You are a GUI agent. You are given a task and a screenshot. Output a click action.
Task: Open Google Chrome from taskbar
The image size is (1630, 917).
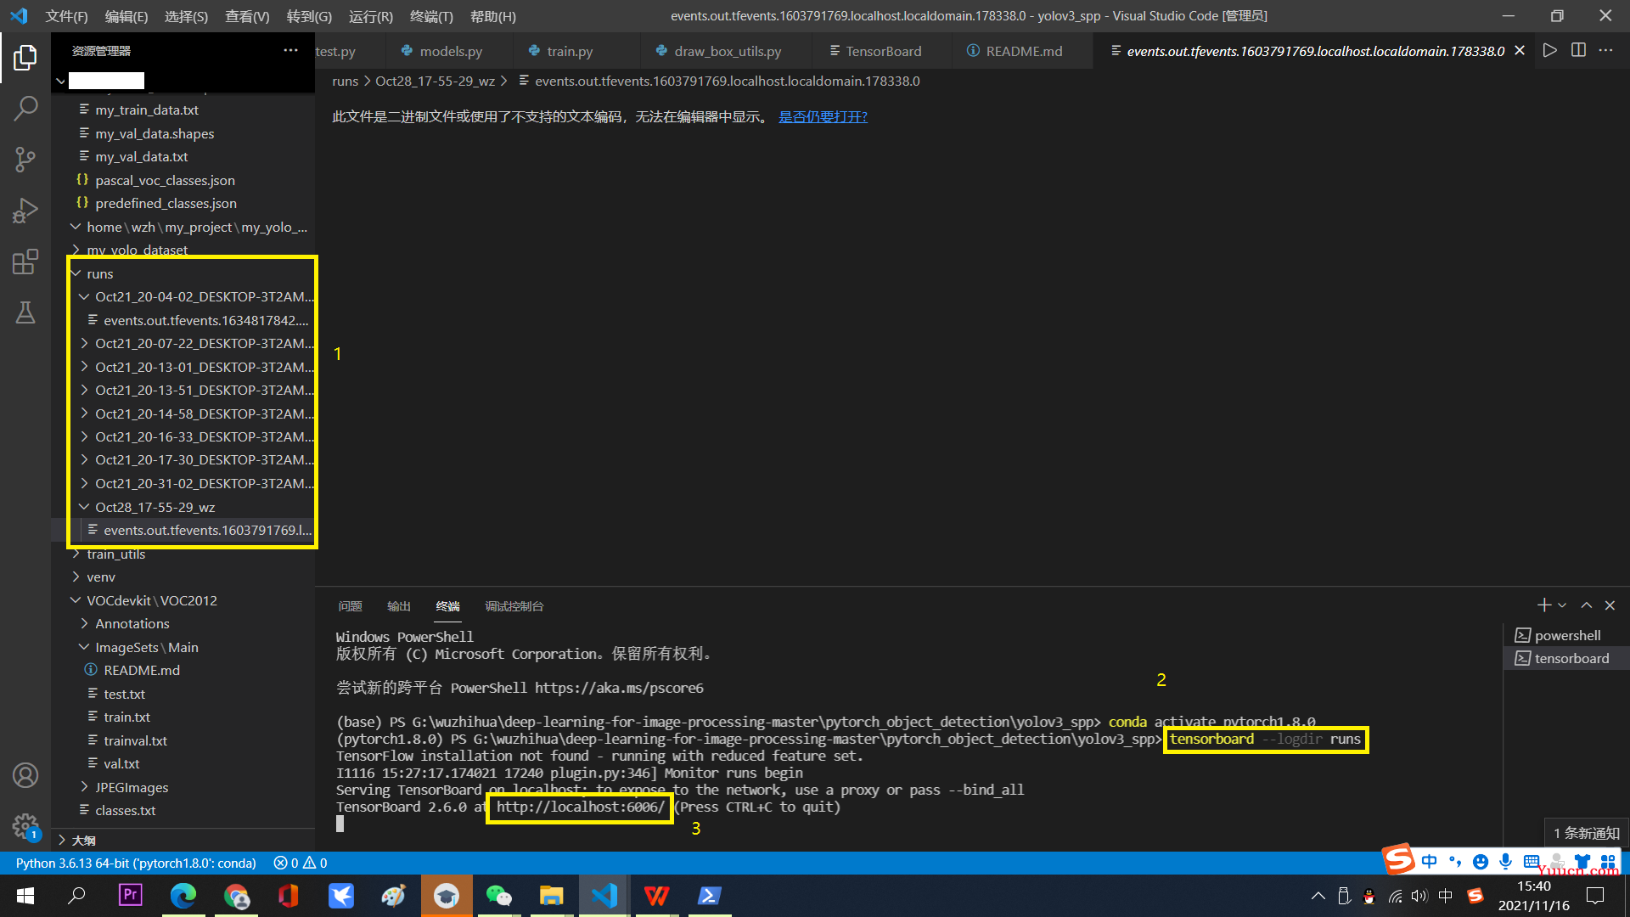click(236, 896)
